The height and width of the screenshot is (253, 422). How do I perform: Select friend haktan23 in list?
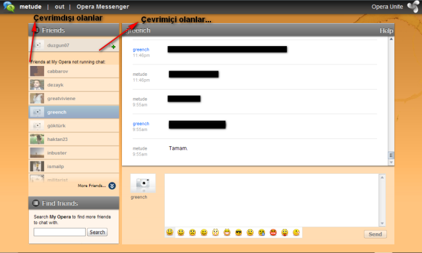tap(74, 139)
